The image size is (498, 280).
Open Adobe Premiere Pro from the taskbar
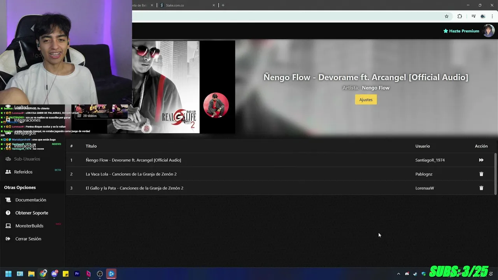point(77,274)
